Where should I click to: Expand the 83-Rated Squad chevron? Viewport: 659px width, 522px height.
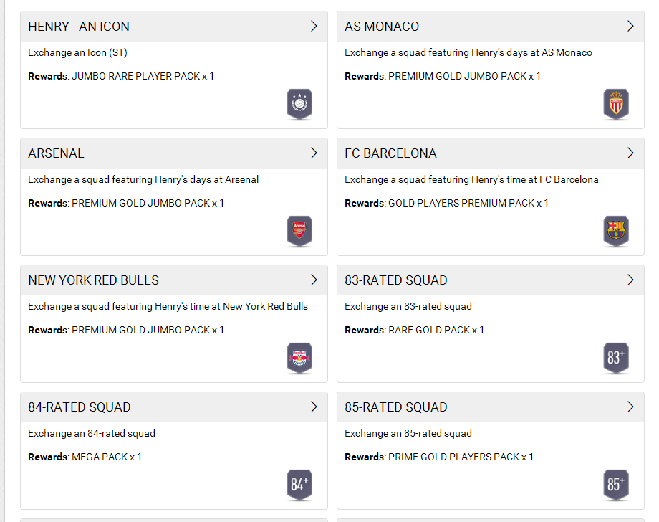coord(630,280)
